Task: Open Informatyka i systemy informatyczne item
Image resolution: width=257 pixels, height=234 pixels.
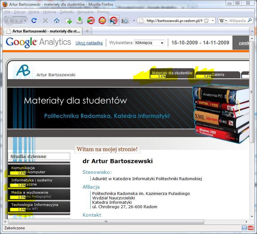Action: [39, 182]
